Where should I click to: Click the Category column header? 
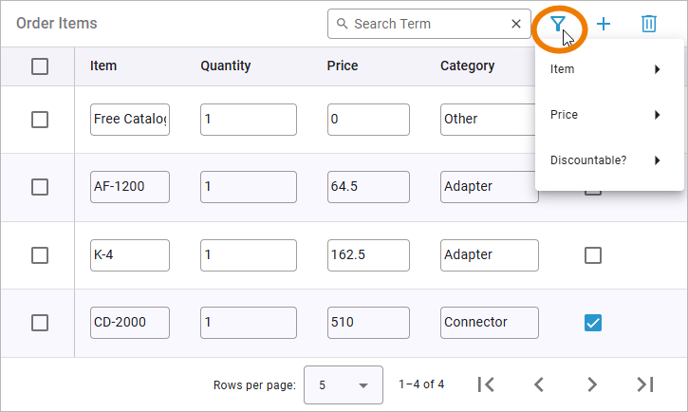(x=467, y=66)
